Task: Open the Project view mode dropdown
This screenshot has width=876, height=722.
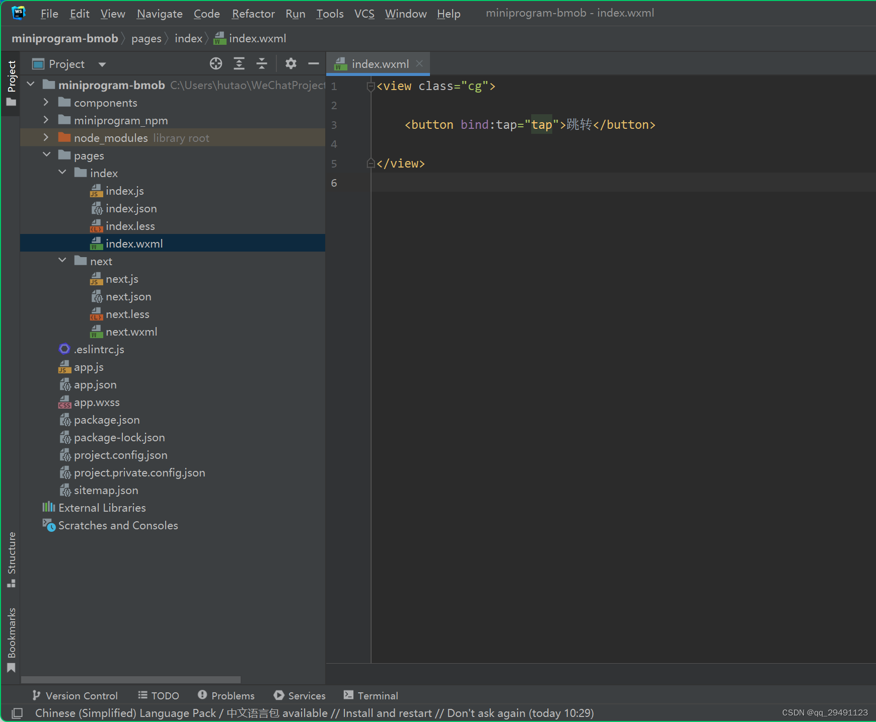Action: [x=102, y=64]
